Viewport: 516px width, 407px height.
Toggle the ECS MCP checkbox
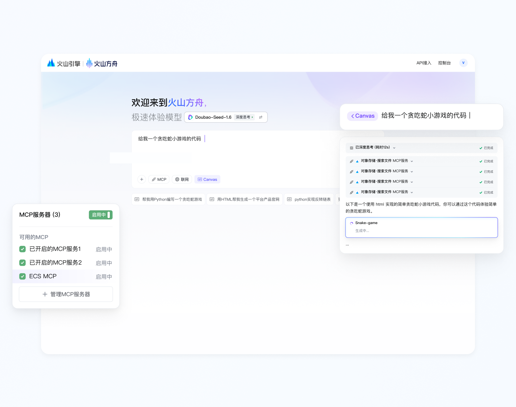coord(22,277)
